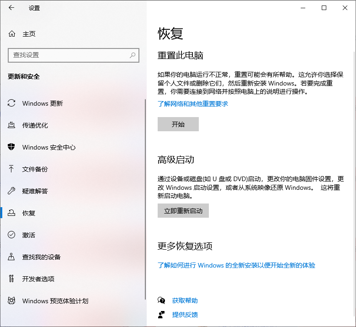Screen dimensions: 356x327
Task: Click the Windows 安全中心 shield icon
Action: 11,147
